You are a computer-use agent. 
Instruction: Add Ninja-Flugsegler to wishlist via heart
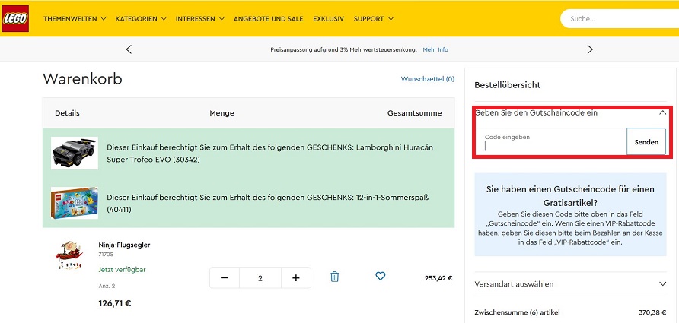point(380,276)
